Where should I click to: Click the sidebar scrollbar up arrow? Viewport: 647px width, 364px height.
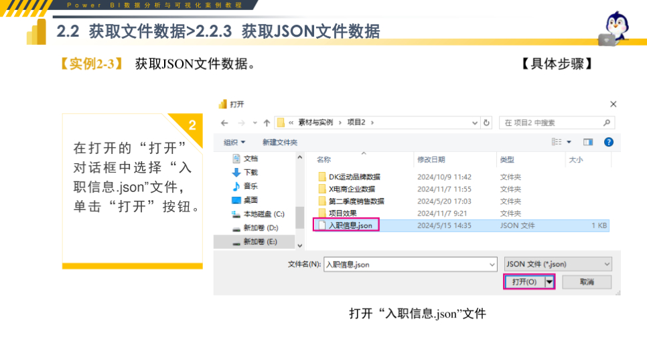click(x=300, y=157)
